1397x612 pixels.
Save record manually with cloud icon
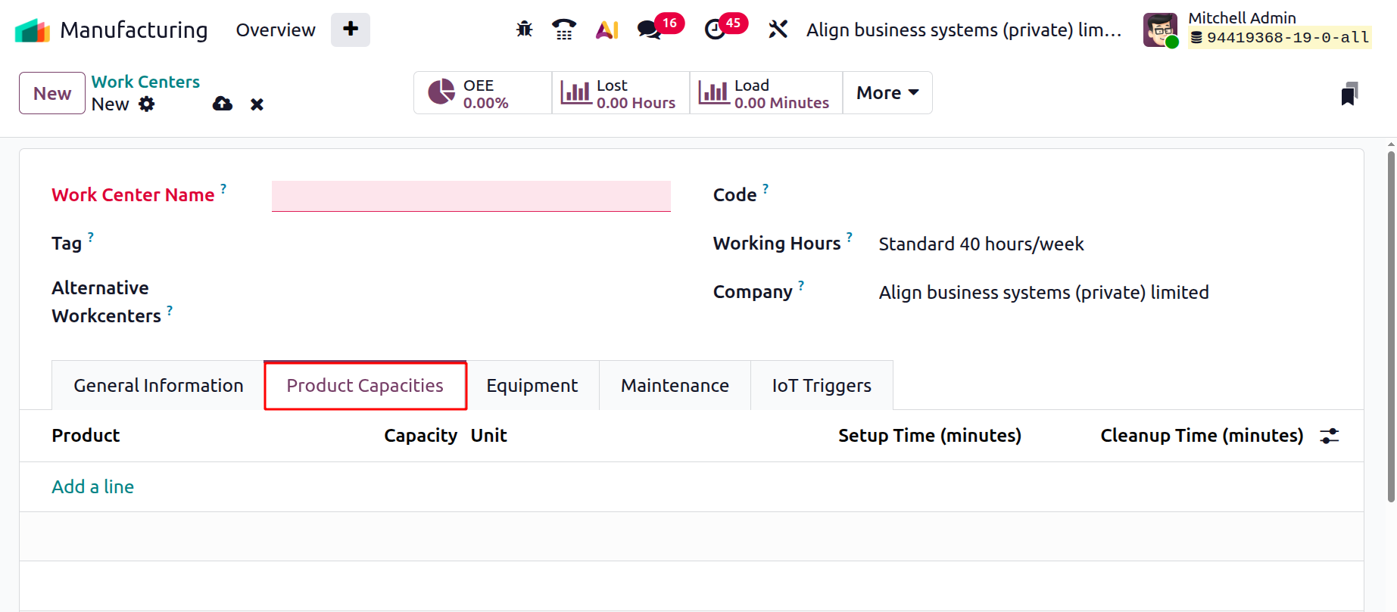(x=223, y=104)
